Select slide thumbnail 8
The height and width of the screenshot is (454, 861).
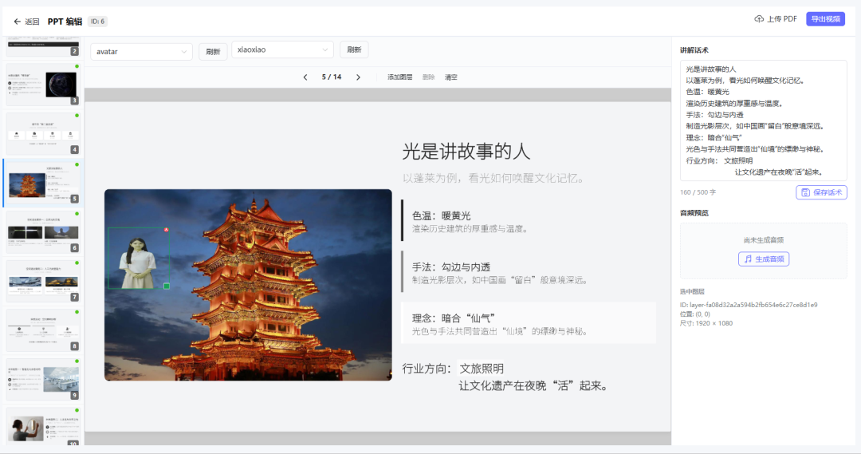(x=43, y=330)
